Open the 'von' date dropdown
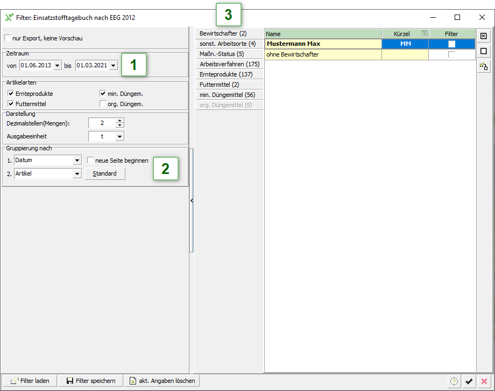The image size is (495, 391). (x=58, y=66)
